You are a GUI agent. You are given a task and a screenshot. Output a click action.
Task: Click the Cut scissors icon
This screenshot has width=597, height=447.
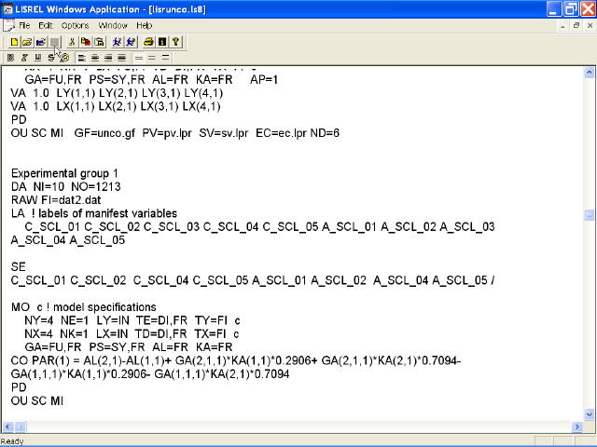point(72,42)
